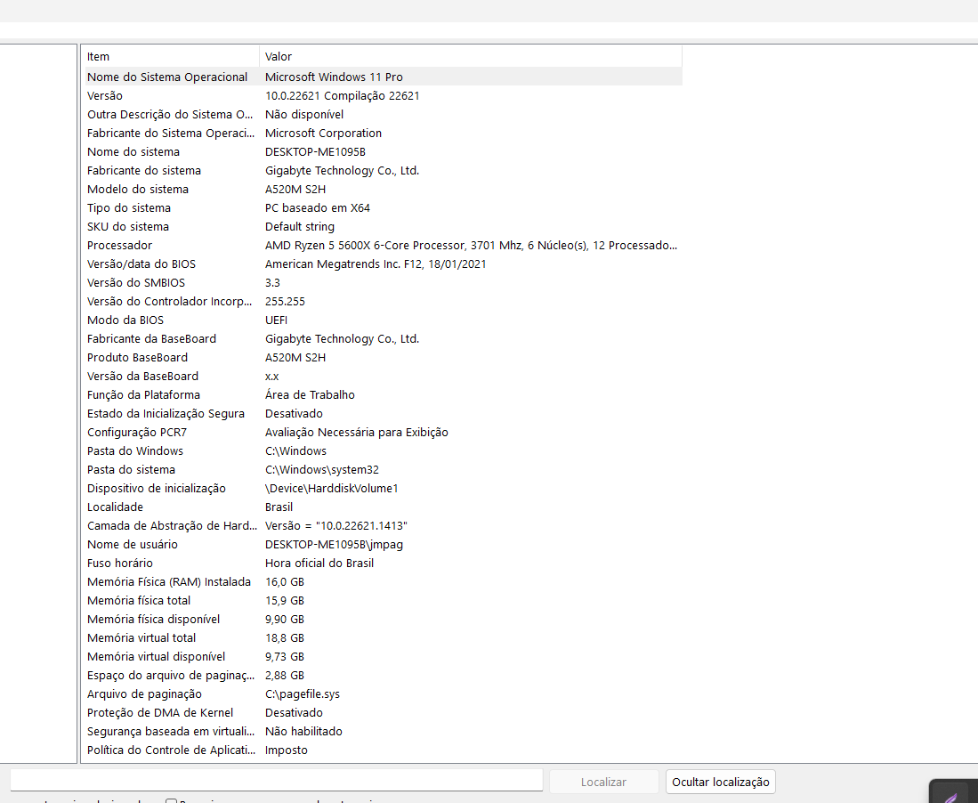Click the Default string value
978x803 pixels.
tap(299, 226)
